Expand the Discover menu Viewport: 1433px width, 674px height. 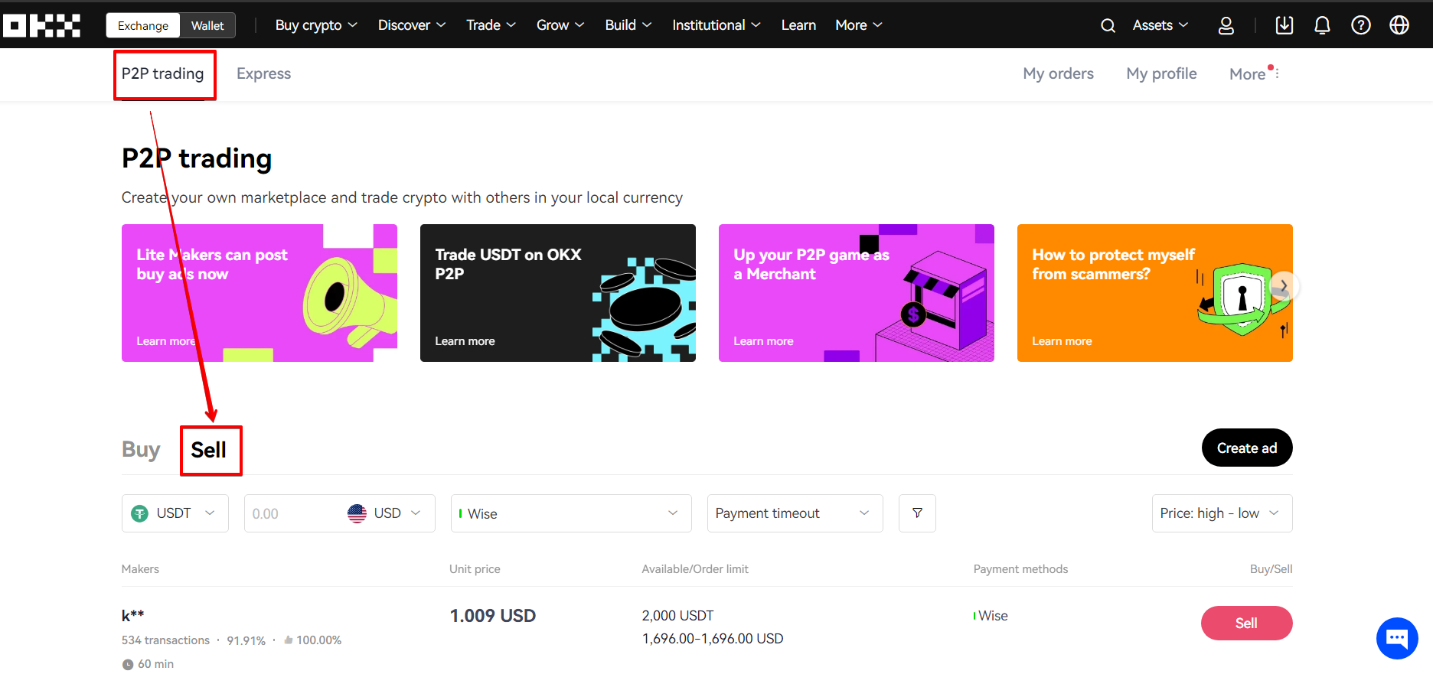tap(412, 25)
